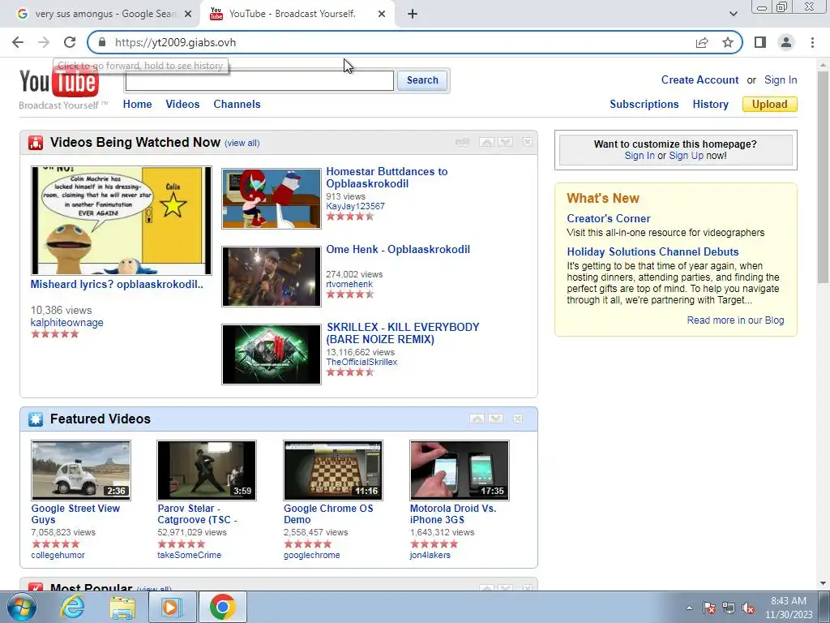Open History page

click(710, 105)
